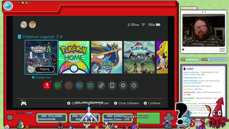Open Pokémon Legends Arceus game tile
The image size is (229, 129).
139,57
